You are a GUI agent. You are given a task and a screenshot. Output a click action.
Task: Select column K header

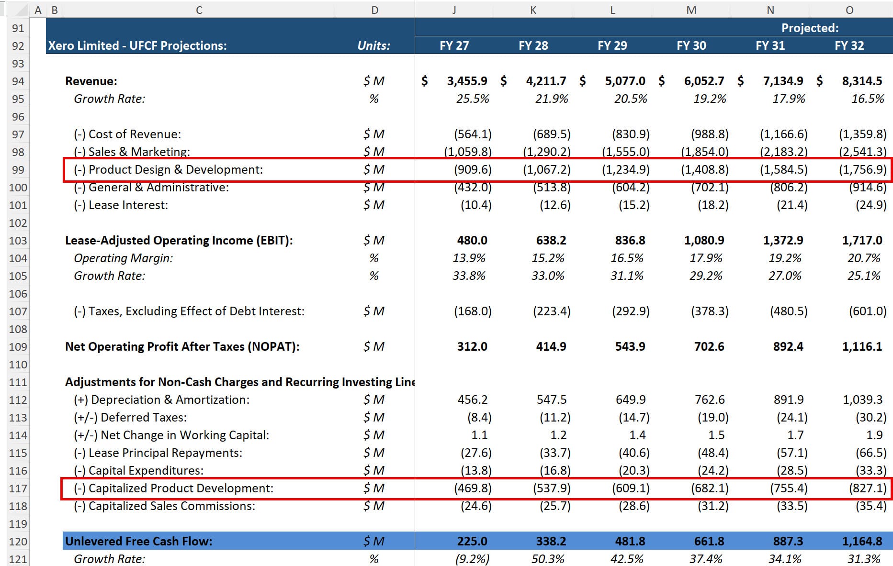(533, 10)
